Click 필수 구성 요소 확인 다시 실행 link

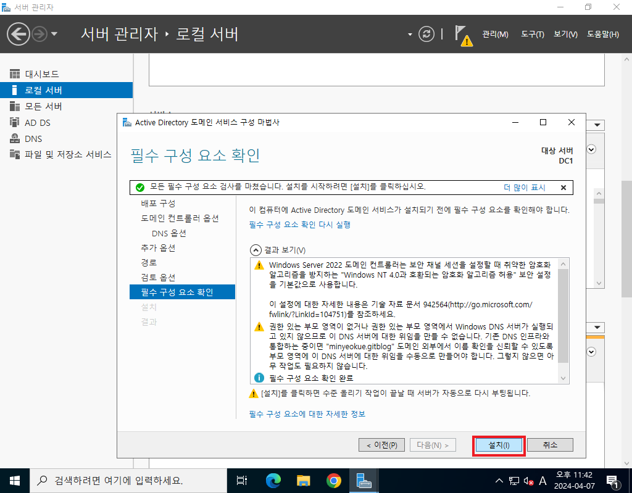tap(300, 225)
